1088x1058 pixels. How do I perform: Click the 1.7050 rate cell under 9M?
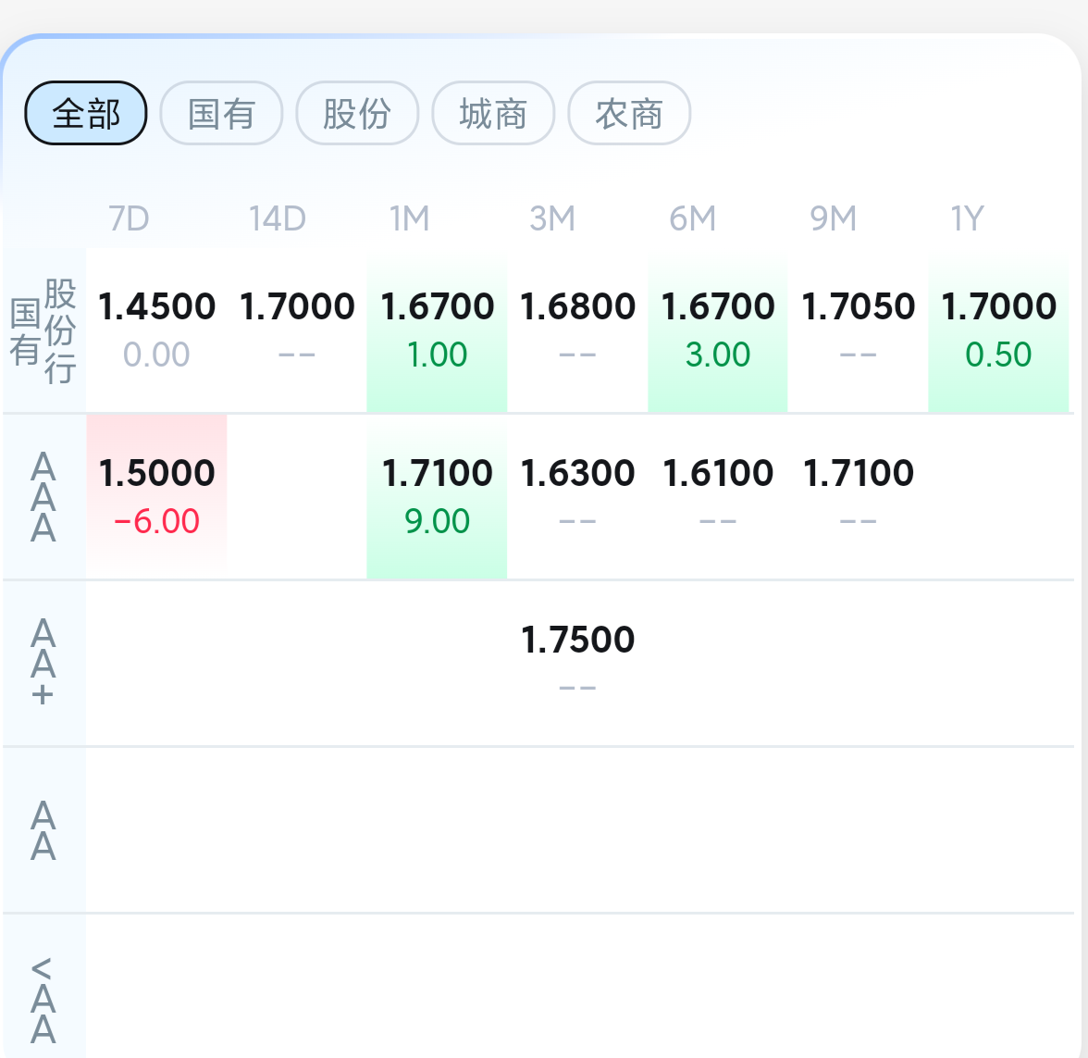pyautogui.click(x=859, y=330)
